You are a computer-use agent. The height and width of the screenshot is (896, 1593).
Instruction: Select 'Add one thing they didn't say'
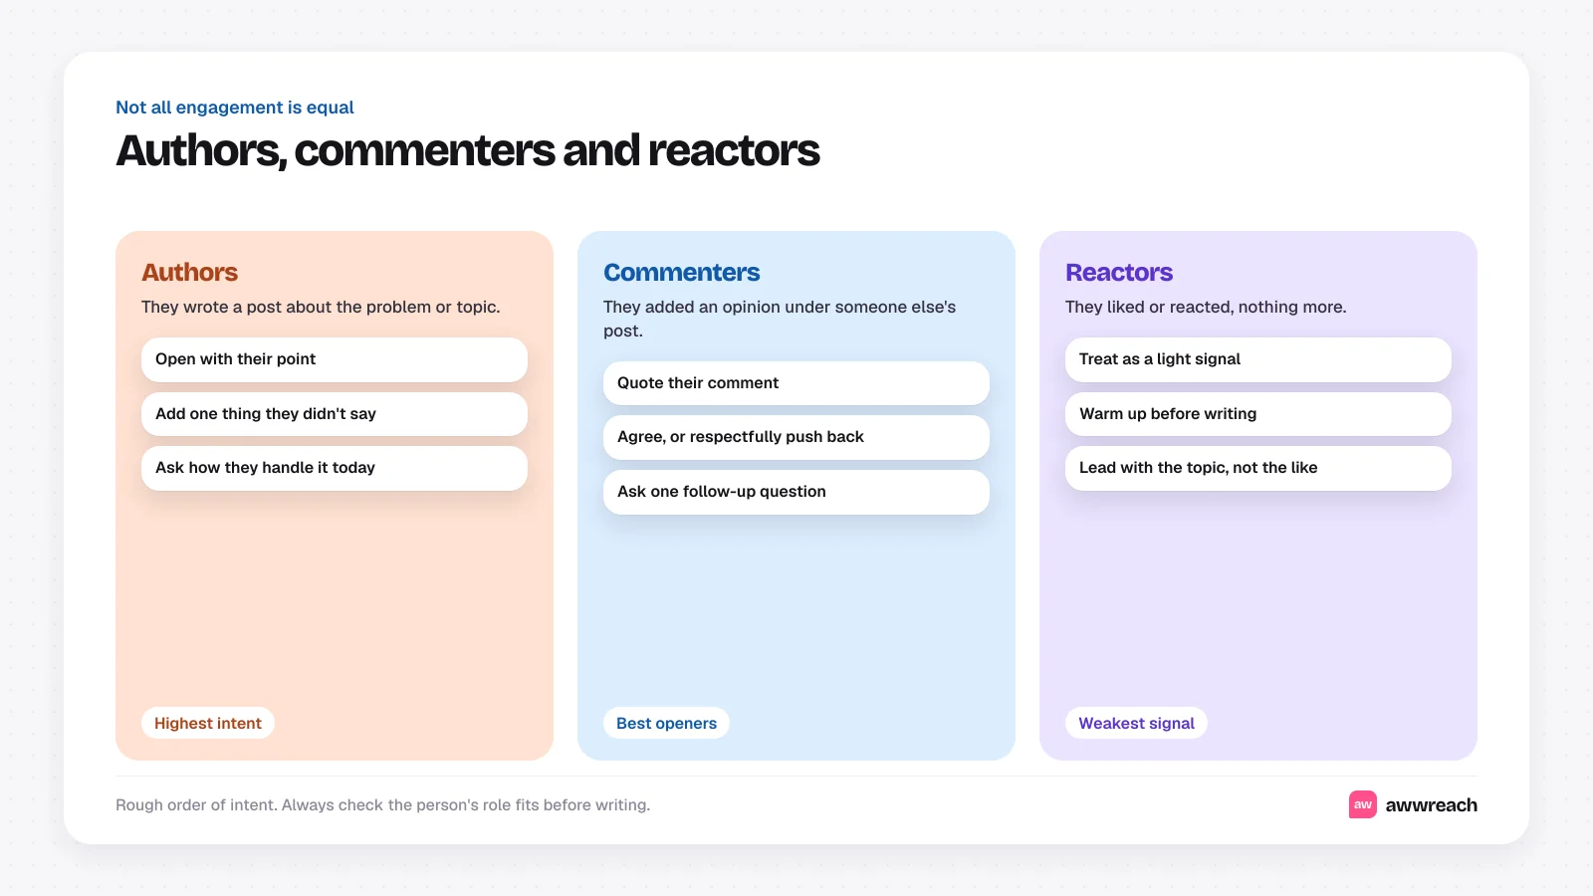(335, 414)
